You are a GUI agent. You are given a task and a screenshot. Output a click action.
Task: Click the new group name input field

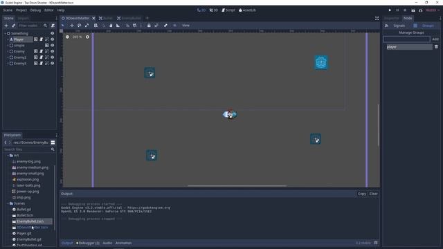tap(406, 39)
